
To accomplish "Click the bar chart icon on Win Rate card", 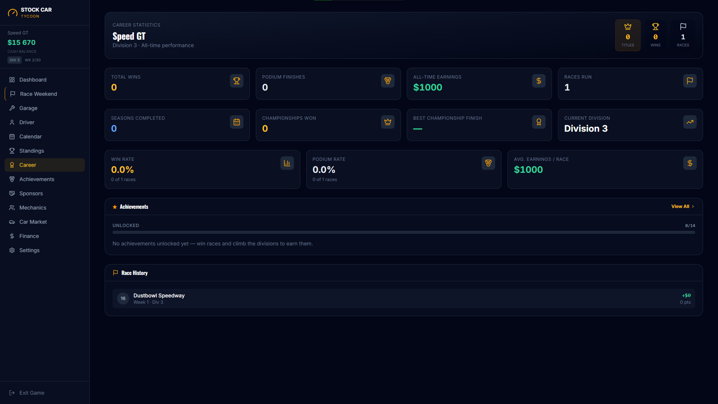I will (287, 163).
